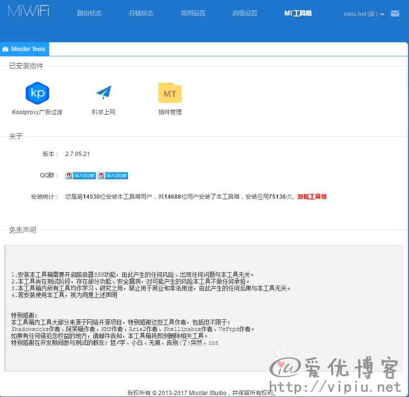Click the 关于 section heading
The height and width of the screenshot is (397, 409).
point(16,136)
